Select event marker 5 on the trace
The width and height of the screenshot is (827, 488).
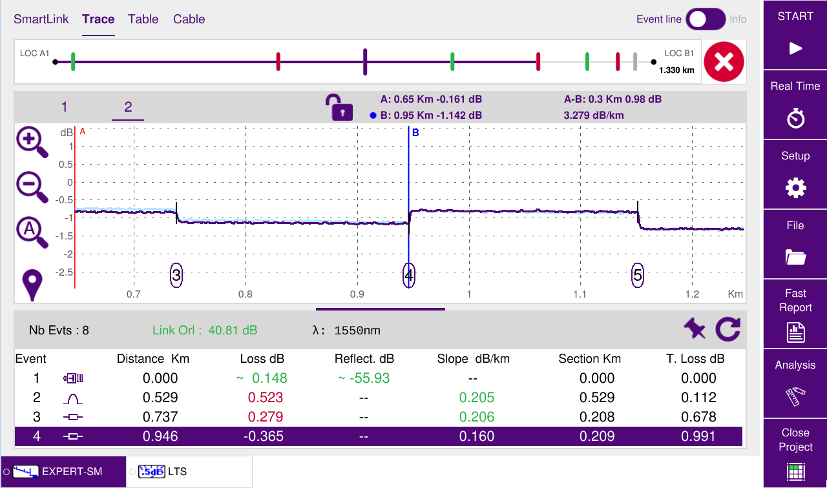638,275
